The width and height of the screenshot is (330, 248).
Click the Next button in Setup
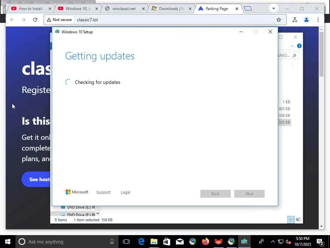pos(249,194)
